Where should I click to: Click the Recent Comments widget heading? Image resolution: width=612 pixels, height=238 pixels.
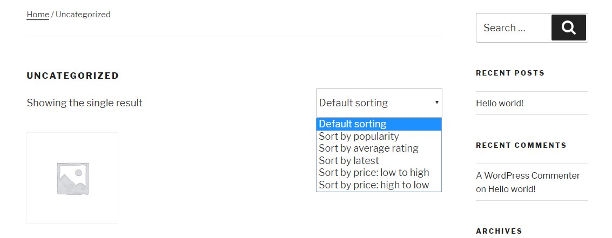tap(521, 145)
